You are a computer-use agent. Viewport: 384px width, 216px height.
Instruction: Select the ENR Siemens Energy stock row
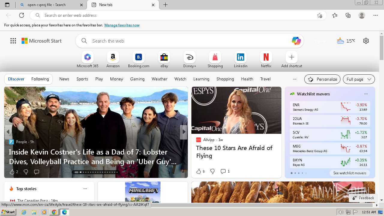pos(330,107)
